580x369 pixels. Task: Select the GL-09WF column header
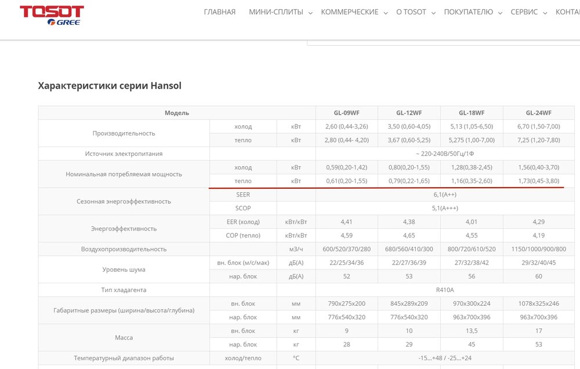[347, 113]
